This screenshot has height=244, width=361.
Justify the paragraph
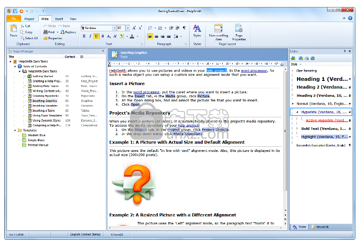point(169,36)
